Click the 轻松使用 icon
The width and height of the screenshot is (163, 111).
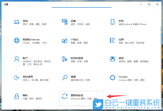(17, 78)
